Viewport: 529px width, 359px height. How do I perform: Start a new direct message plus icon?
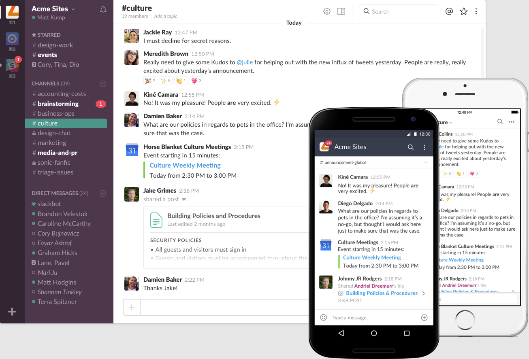pyautogui.click(x=103, y=193)
